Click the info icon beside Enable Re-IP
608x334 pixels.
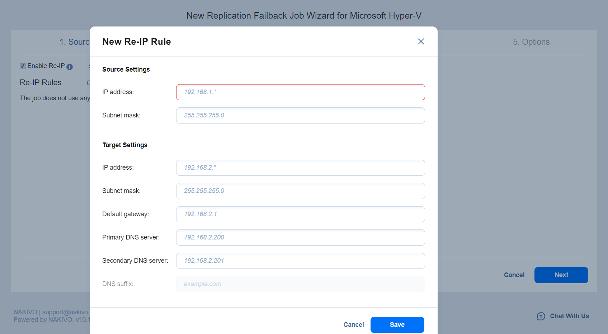click(x=70, y=67)
